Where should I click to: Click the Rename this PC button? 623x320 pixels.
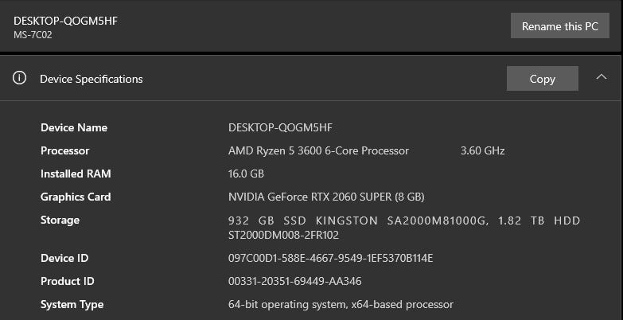(x=559, y=26)
